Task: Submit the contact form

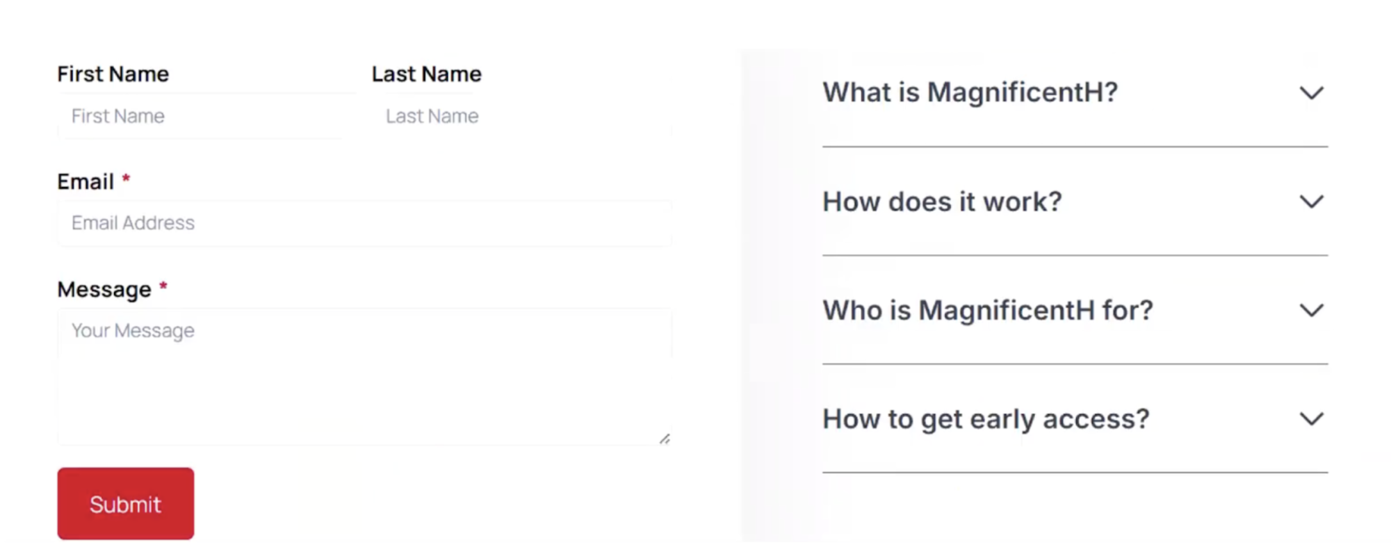Action: [126, 503]
